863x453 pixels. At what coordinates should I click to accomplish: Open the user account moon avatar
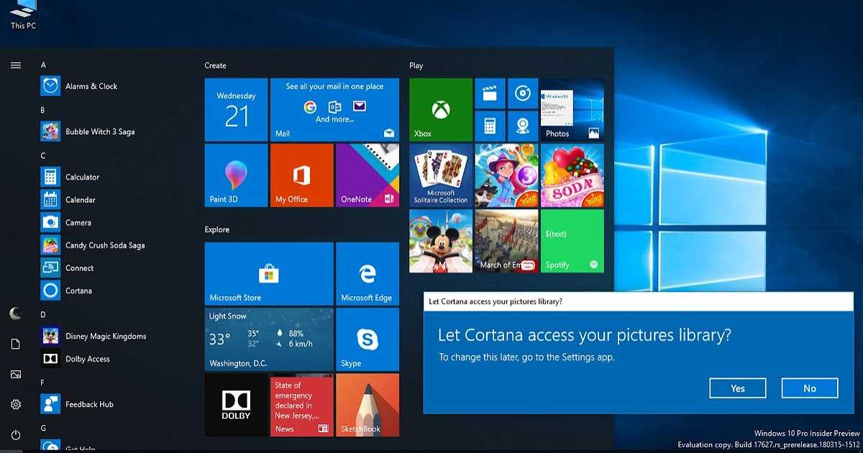click(x=16, y=314)
